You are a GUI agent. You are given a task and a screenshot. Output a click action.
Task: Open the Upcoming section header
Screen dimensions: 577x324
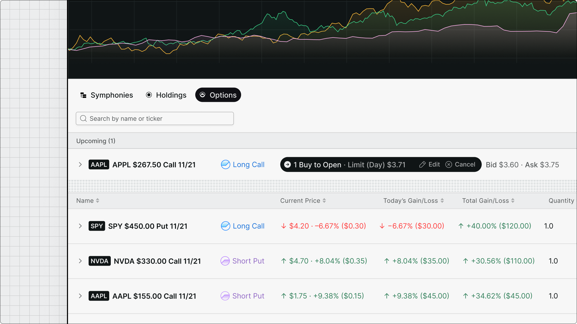(96, 141)
